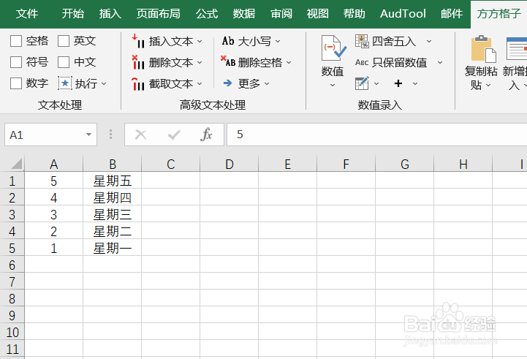Select cell A4 containing 2
Viewport: 527px width, 359px height.
point(54,231)
